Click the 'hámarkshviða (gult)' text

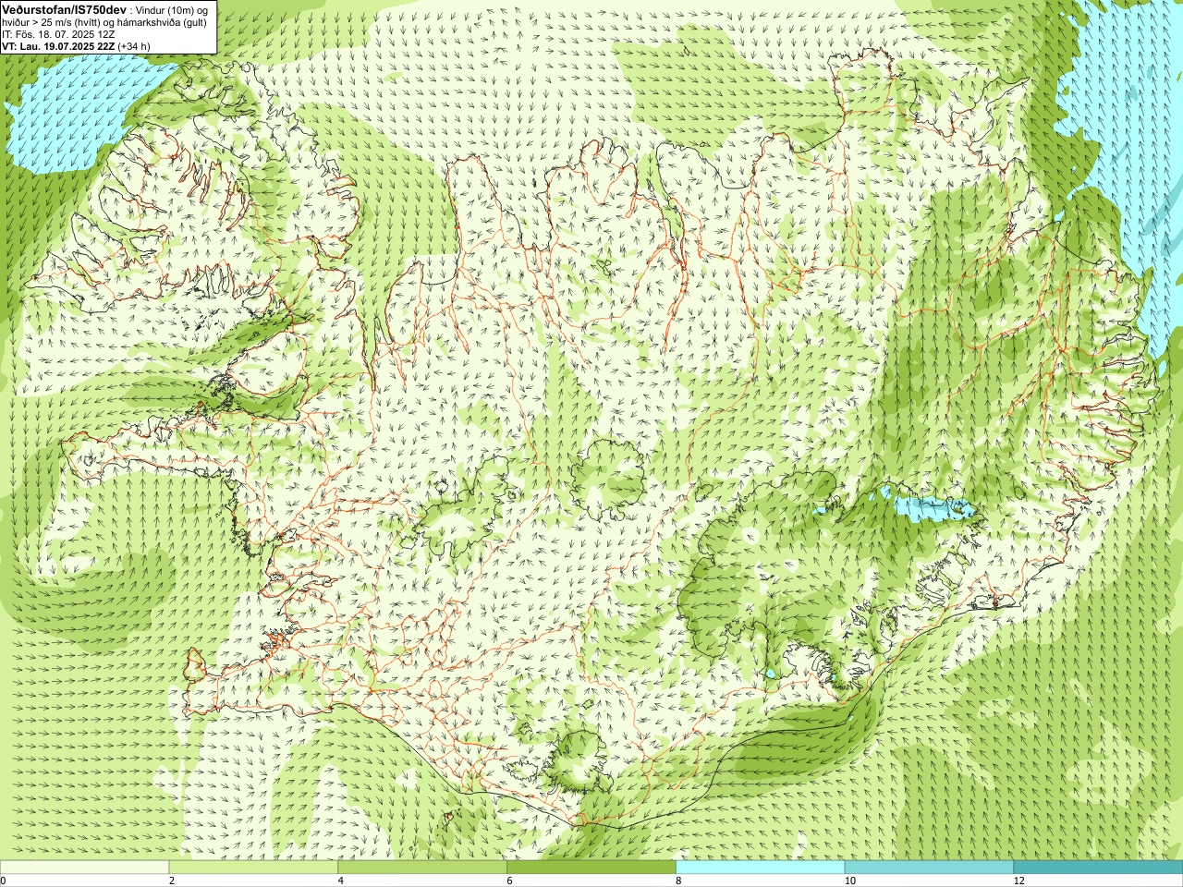[162, 23]
